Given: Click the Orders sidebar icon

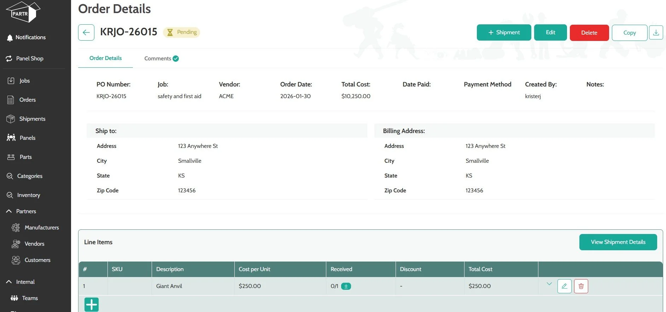Looking at the screenshot, I should [x=11, y=100].
